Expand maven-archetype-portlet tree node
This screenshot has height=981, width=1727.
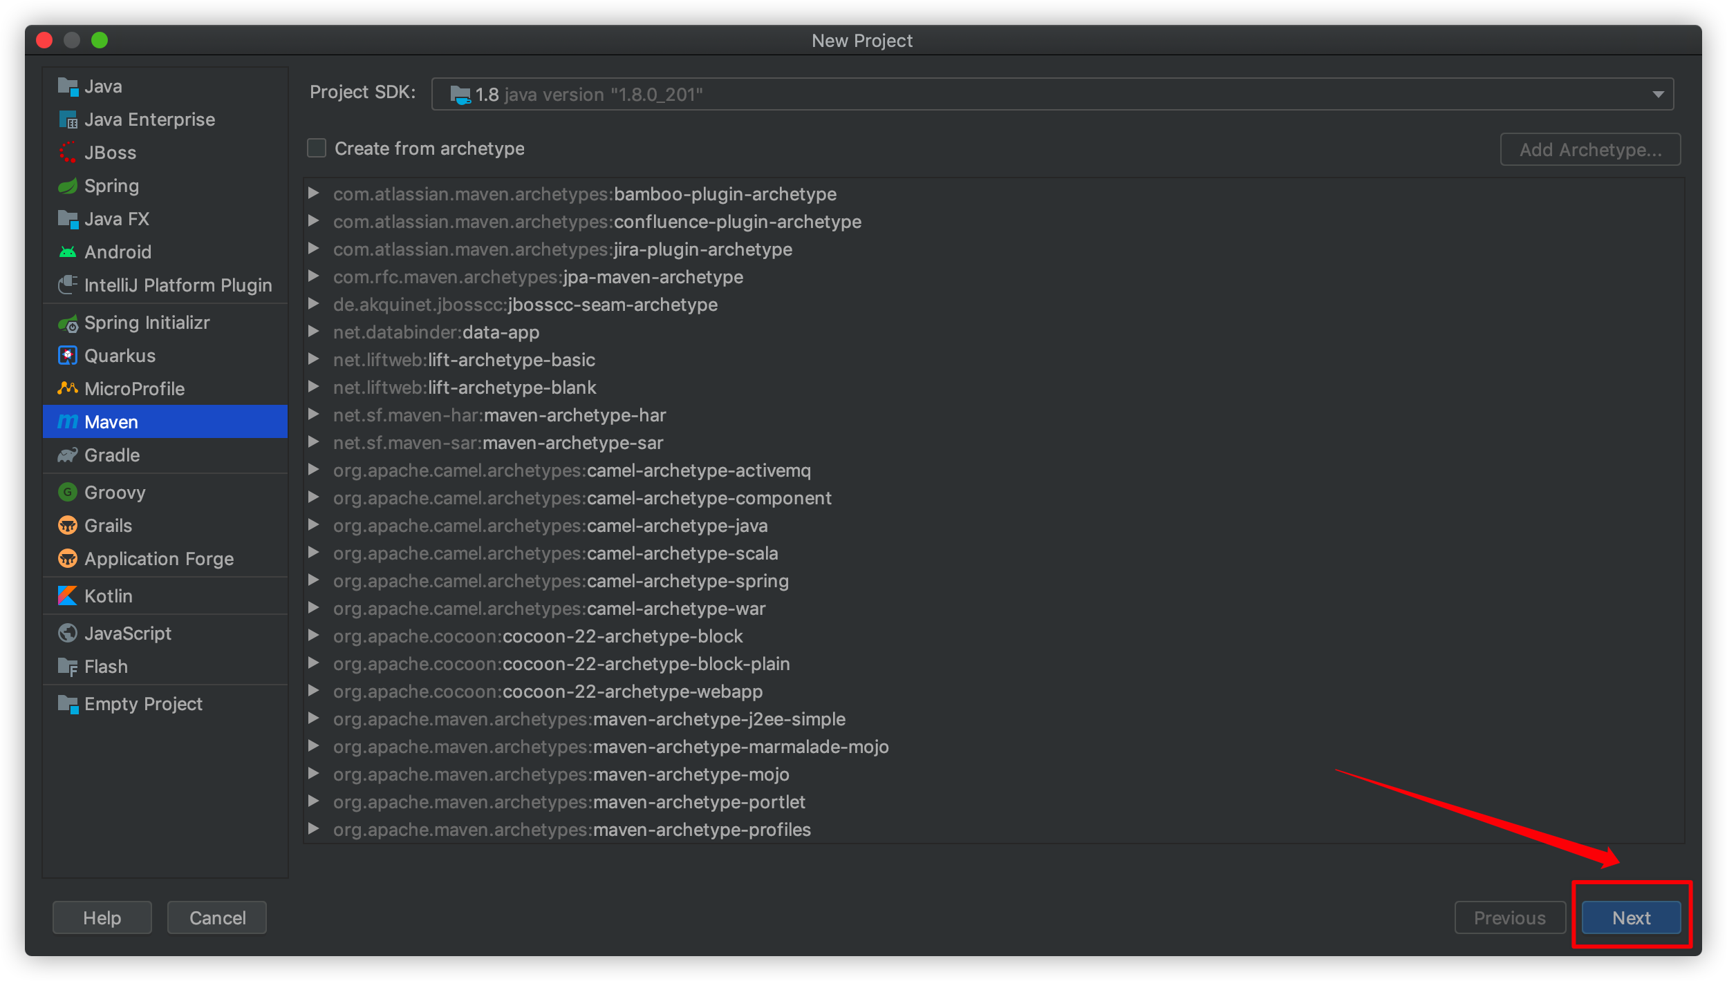point(314,801)
